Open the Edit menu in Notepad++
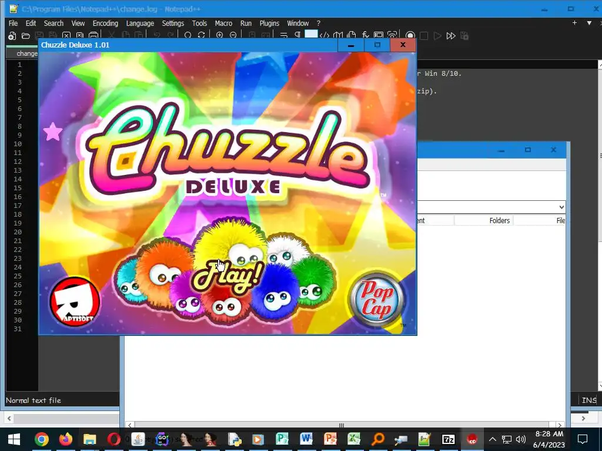 31,23
